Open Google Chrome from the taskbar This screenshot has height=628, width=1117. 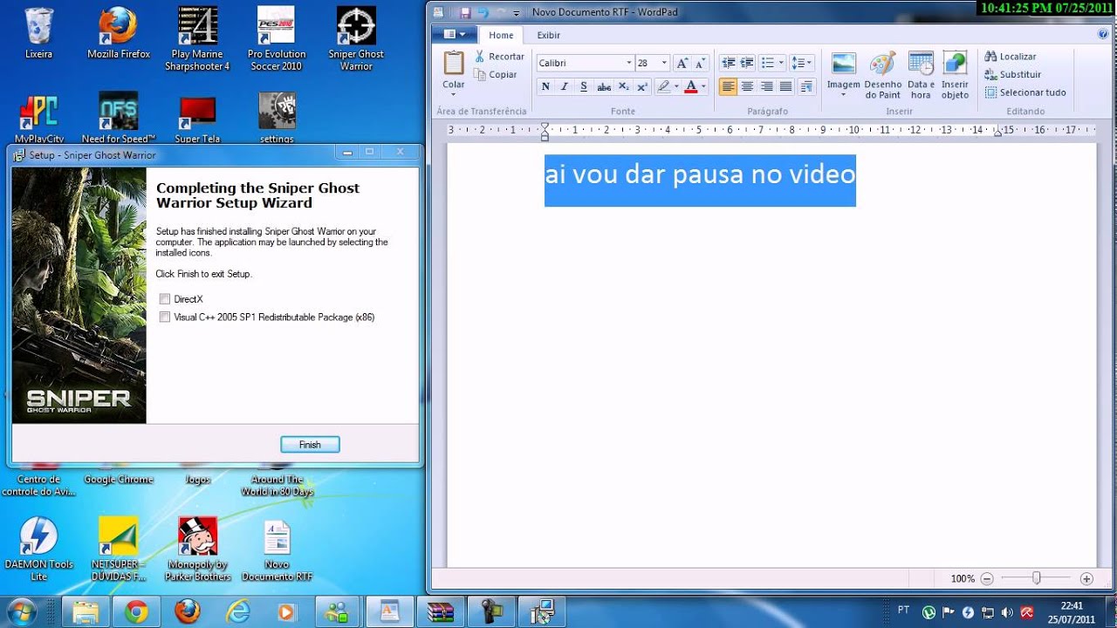(x=136, y=612)
